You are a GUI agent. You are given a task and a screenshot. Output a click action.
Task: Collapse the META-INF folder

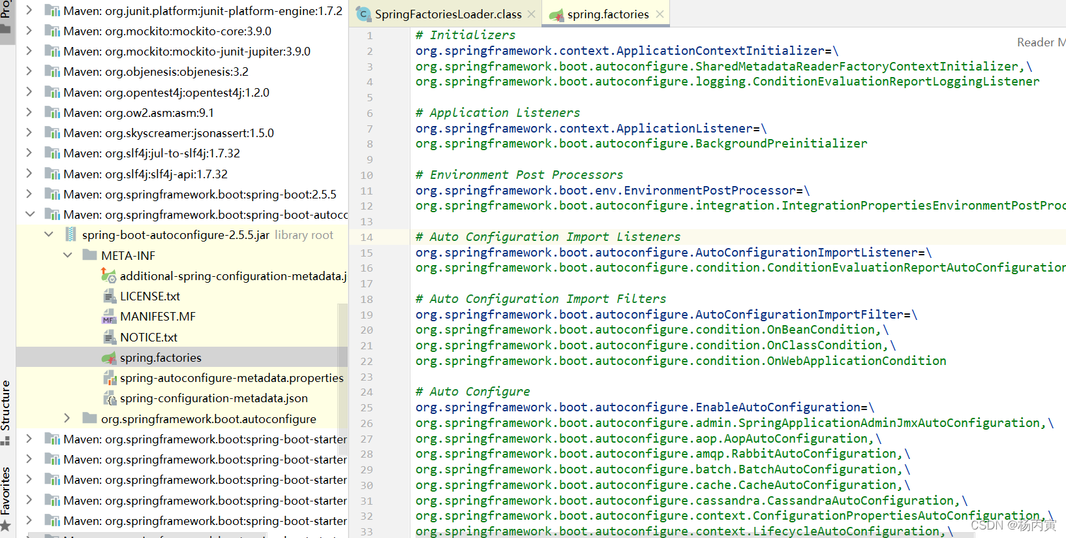[x=67, y=255]
